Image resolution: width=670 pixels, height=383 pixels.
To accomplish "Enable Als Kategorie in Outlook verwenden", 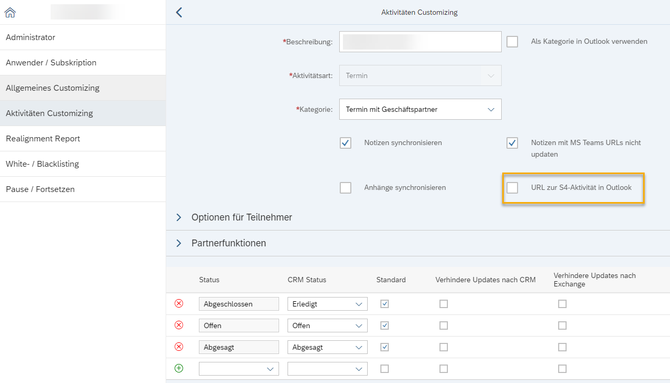I will point(512,42).
